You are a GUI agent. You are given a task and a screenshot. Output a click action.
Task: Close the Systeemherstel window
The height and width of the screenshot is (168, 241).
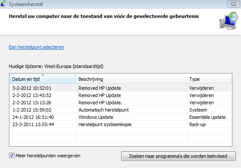[233, 4]
